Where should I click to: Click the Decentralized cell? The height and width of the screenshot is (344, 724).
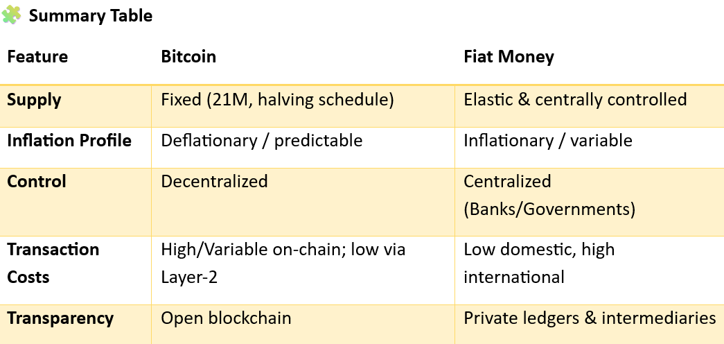214,182
